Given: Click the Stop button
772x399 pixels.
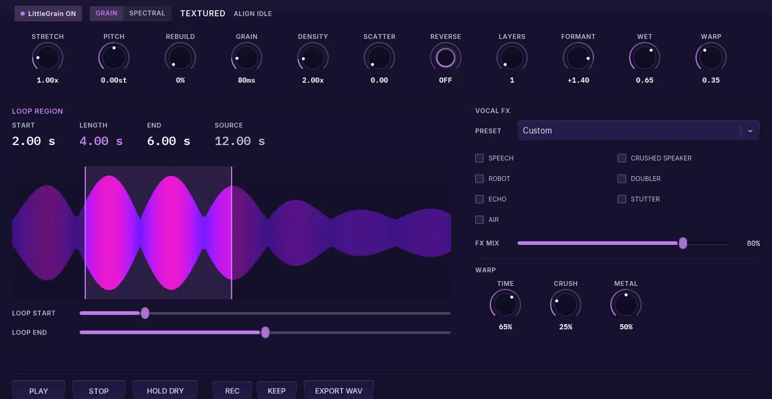Looking at the screenshot, I should 99,390.
